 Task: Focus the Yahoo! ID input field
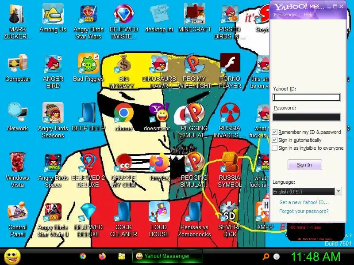[306, 98]
